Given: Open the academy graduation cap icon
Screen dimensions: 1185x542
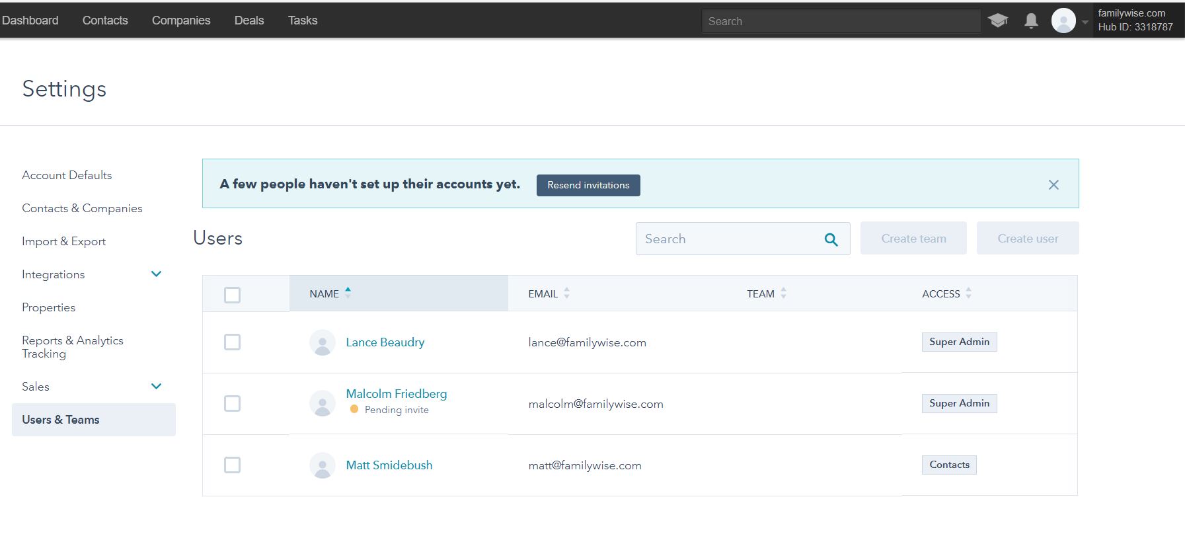Looking at the screenshot, I should tap(997, 21).
